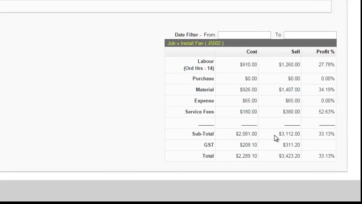The height and width of the screenshot is (204, 362).
Task: Click the Material row label
Action: [204, 90]
